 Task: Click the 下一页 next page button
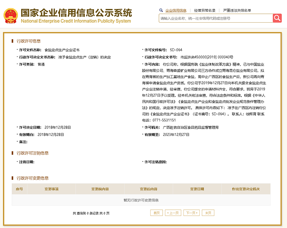(191, 213)
